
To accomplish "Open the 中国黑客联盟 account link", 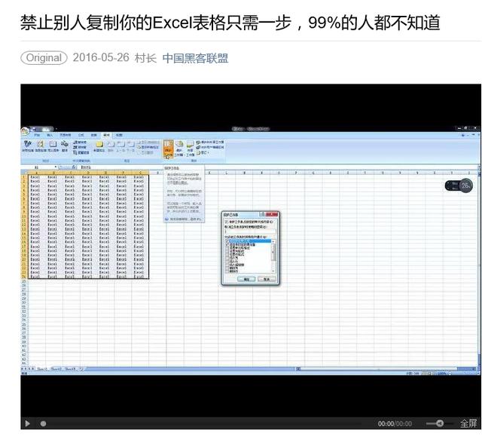I will (x=195, y=58).
